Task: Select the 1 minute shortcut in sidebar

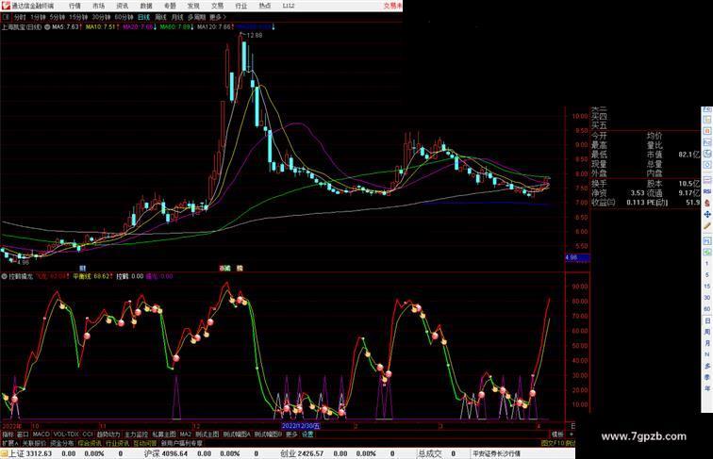Action: (x=707, y=264)
